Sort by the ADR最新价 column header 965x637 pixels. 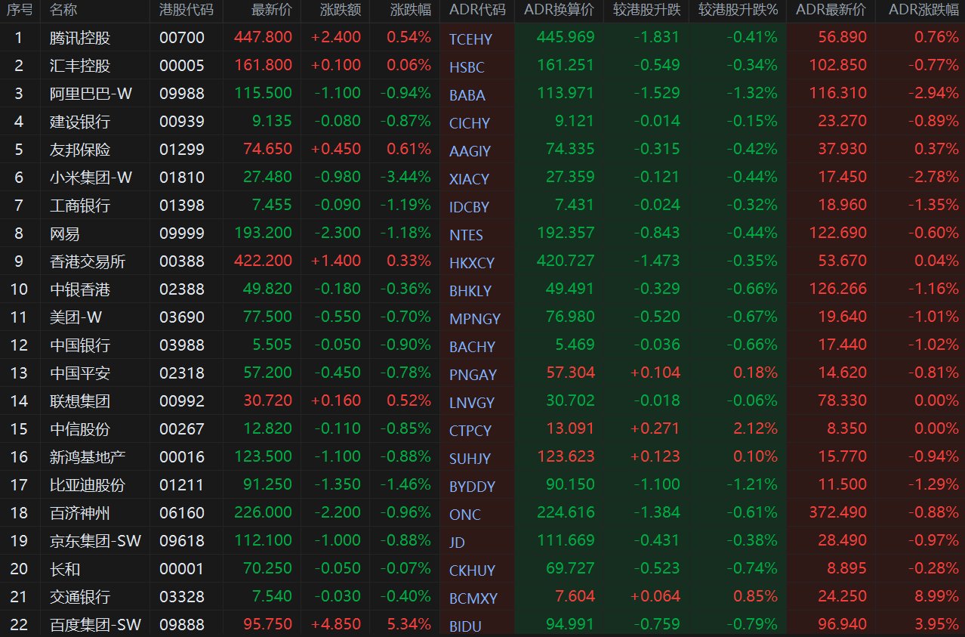pos(831,10)
